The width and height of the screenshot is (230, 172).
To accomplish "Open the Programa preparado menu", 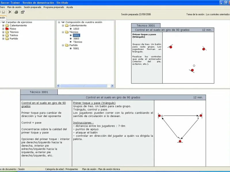I will 54,7.
